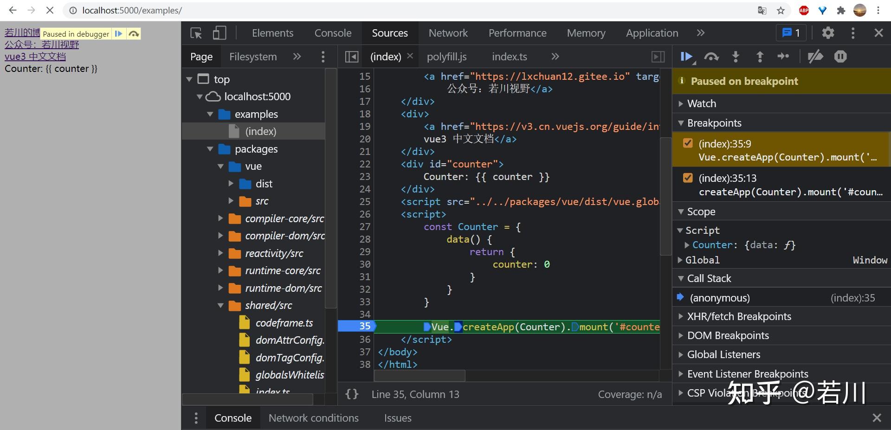Click the translate page icon in address bar

point(762,10)
